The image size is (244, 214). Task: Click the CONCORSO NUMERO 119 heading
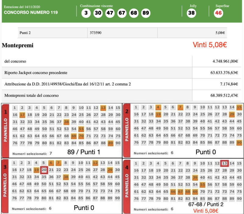point(30,13)
